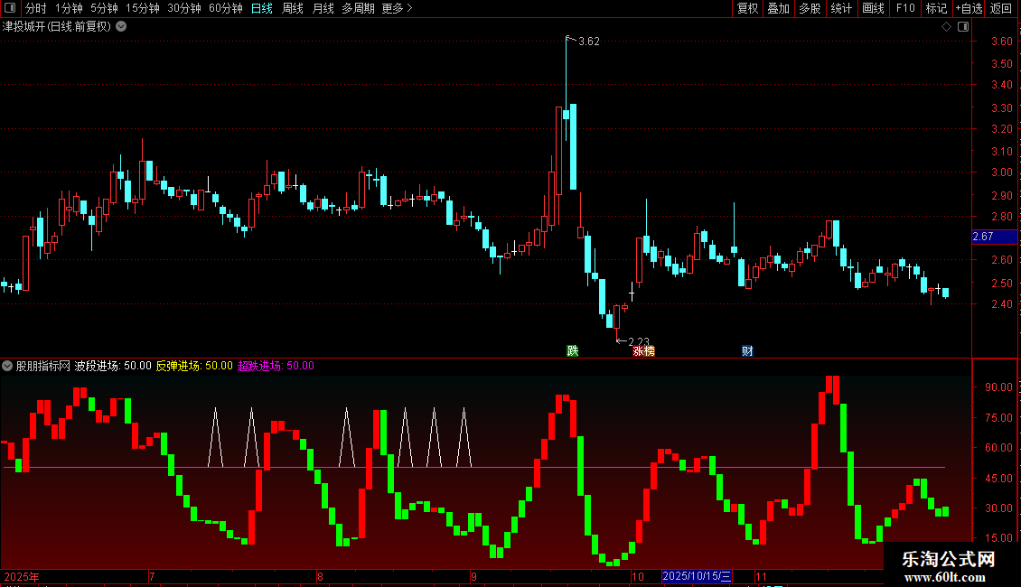Add stock to 自选 watchlist

click(x=969, y=8)
